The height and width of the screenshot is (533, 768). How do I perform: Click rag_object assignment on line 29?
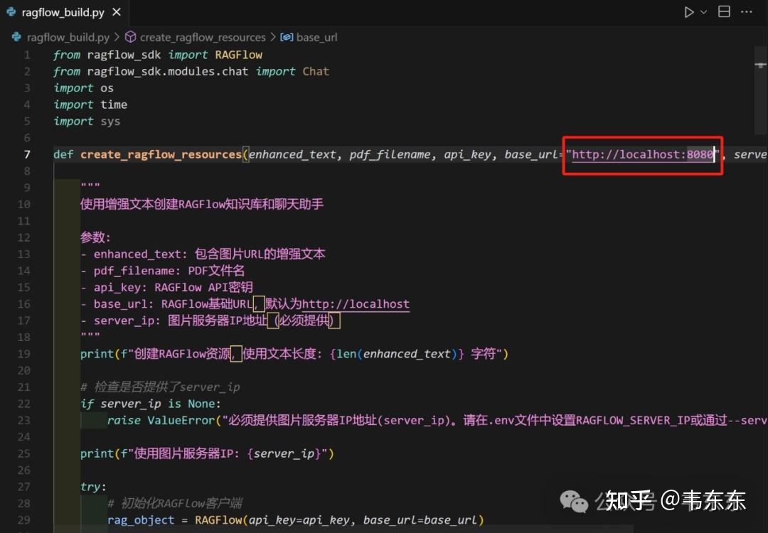[x=295, y=519]
